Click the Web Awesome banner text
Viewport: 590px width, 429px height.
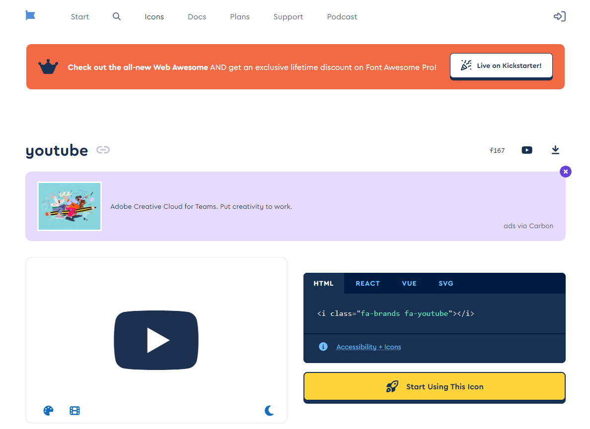(252, 67)
